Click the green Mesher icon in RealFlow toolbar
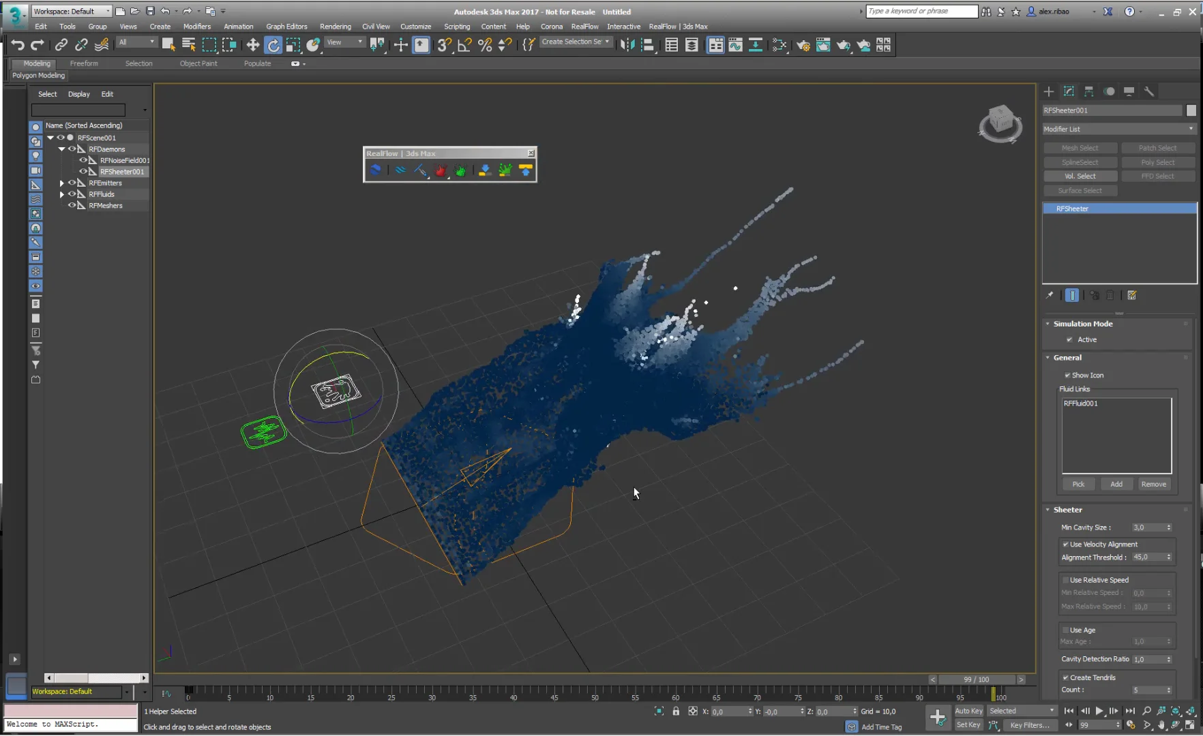The image size is (1203, 736). click(460, 170)
